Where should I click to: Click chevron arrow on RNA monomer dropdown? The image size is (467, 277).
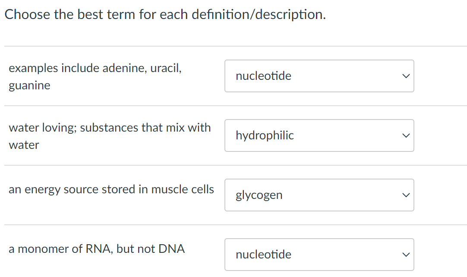pyautogui.click(x=404, y=255)
